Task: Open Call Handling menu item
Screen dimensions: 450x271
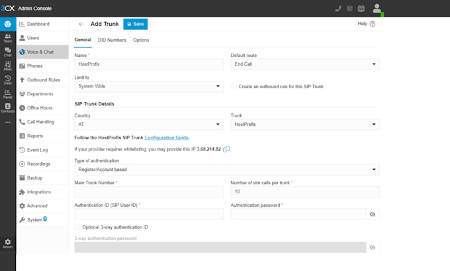Action: (x=42, y=122)
